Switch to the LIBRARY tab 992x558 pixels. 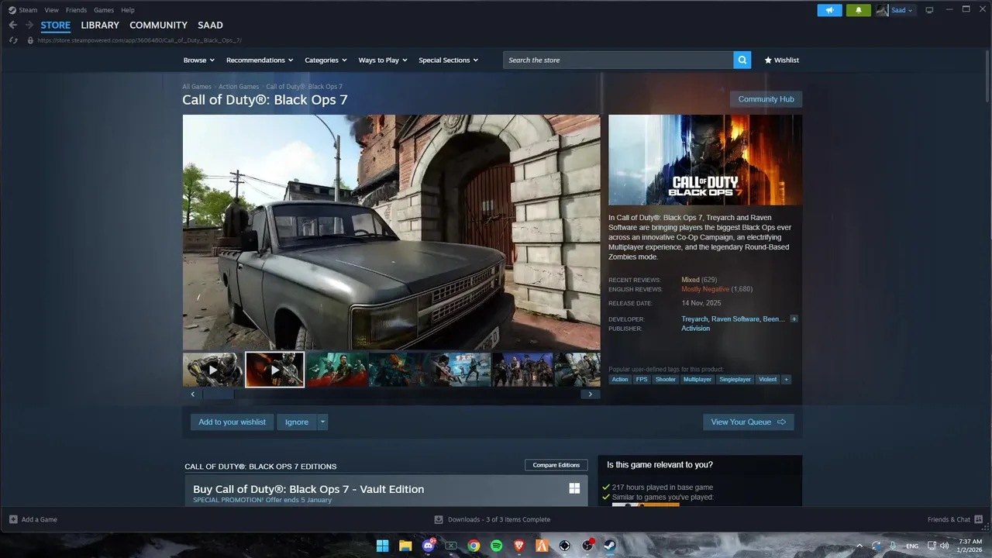tap(100, 26)
